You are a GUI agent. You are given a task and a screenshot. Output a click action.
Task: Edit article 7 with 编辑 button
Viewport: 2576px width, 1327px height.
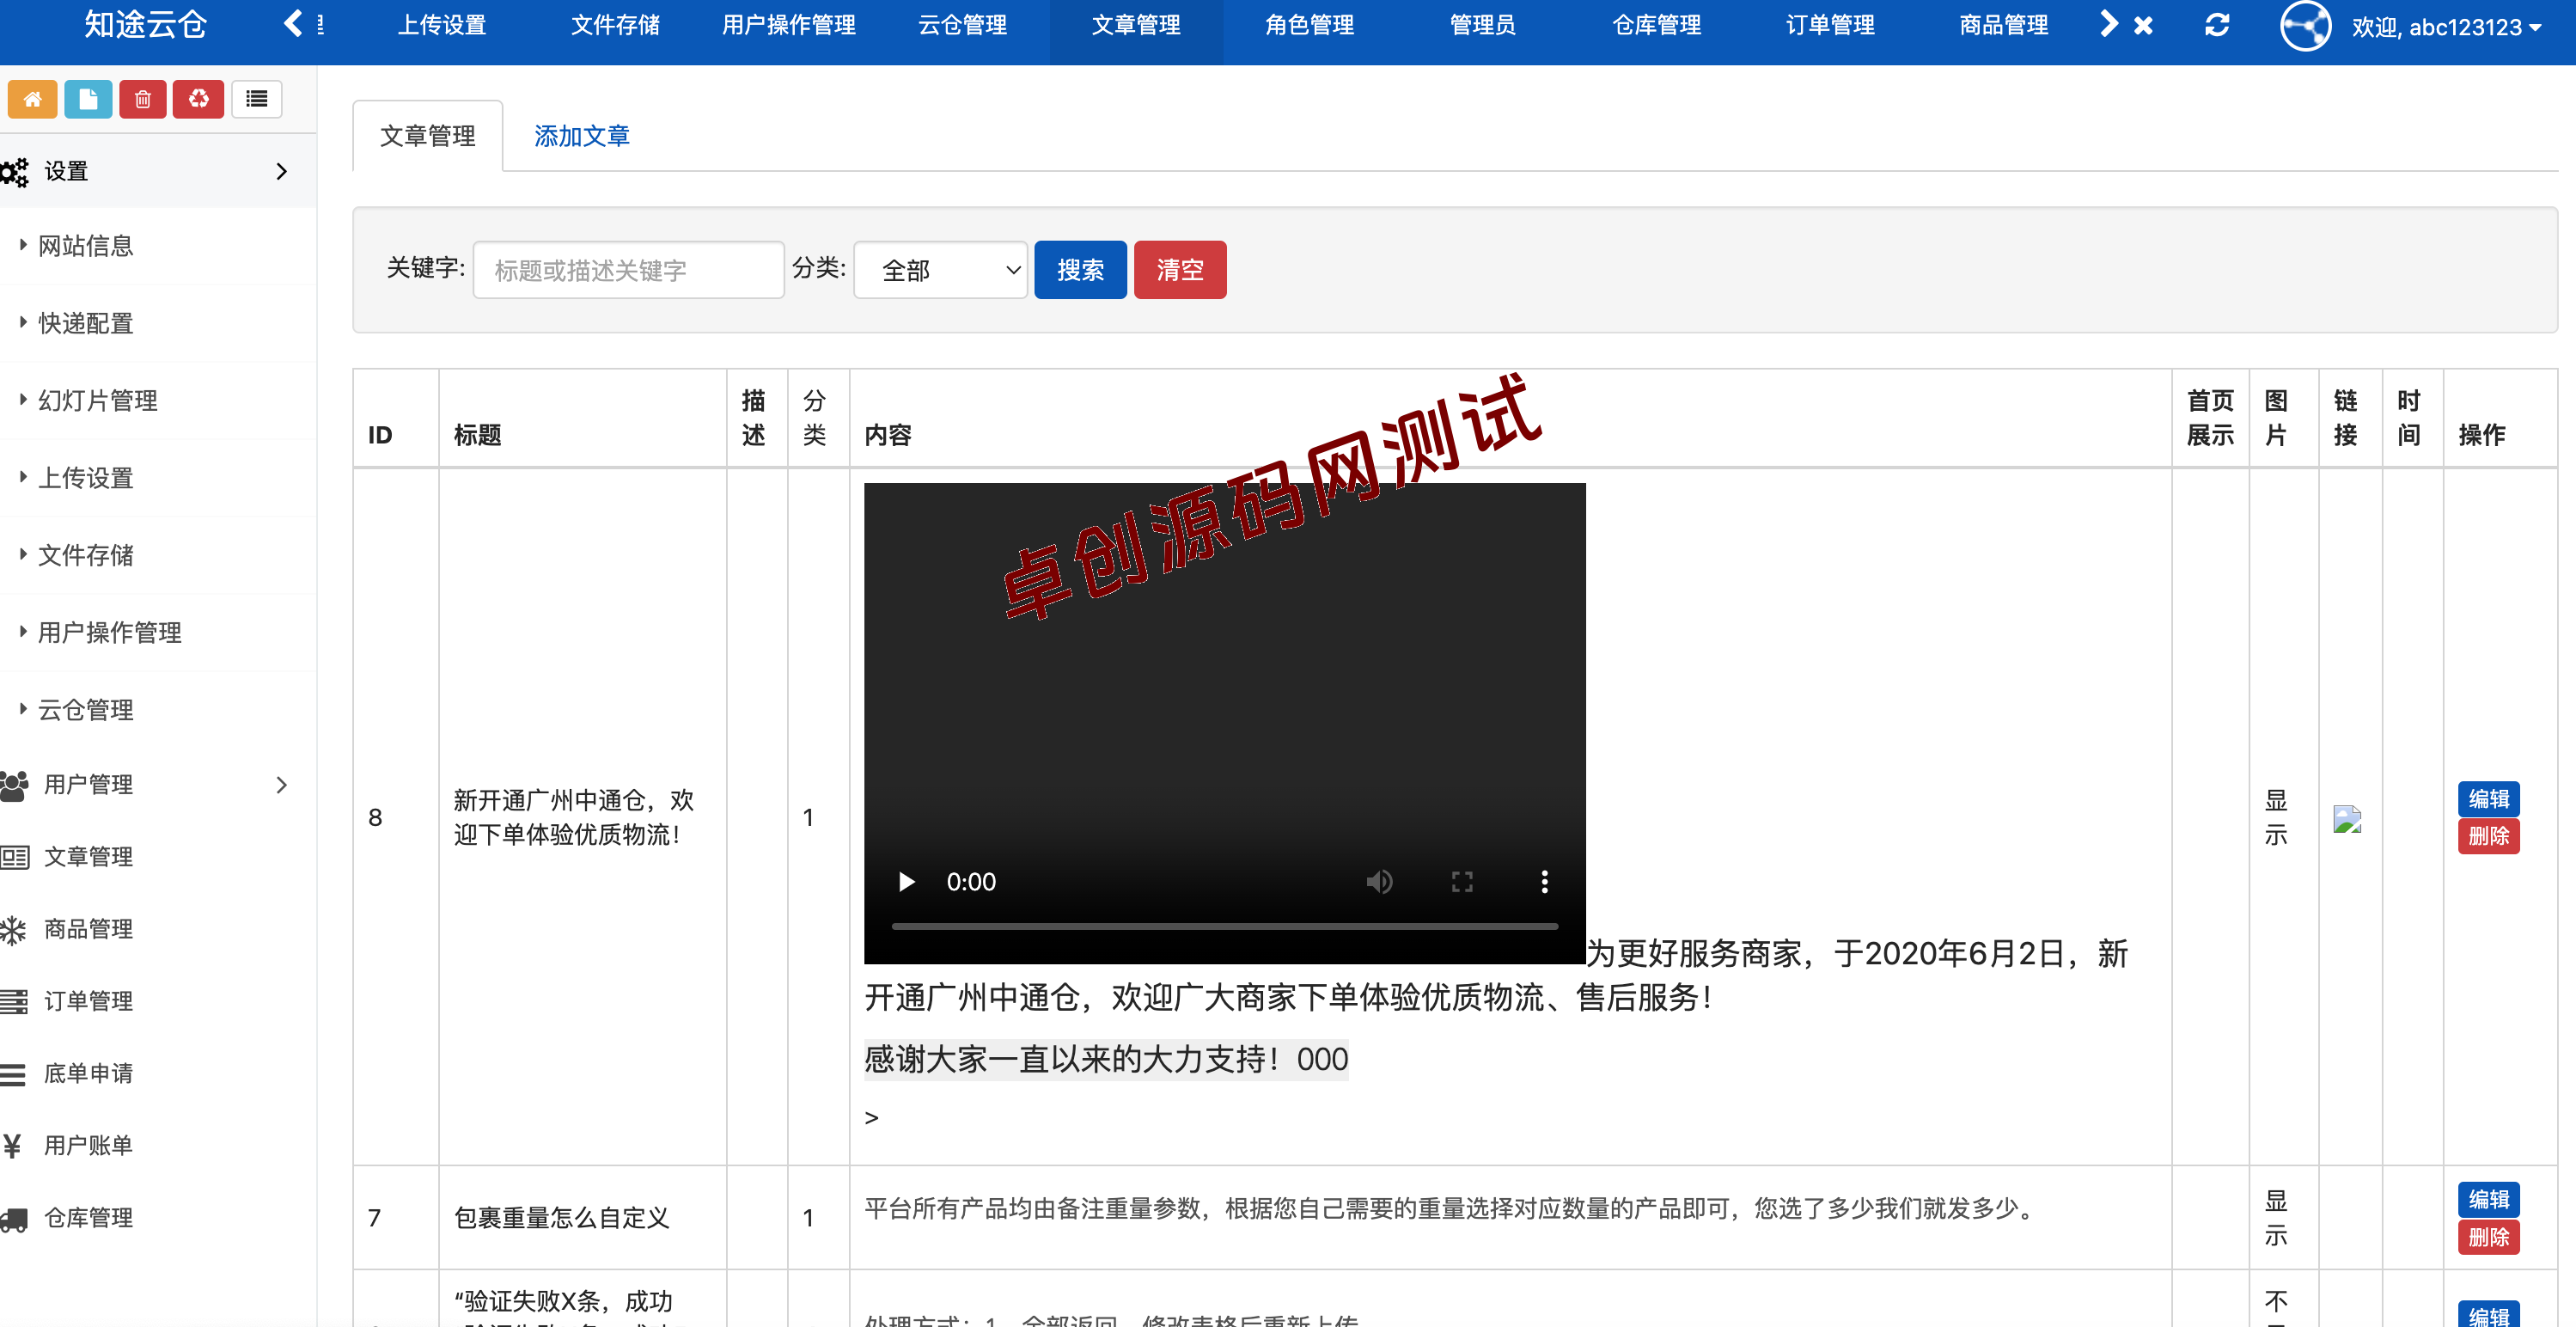pyautogui.click(x=2488, y=1198)
